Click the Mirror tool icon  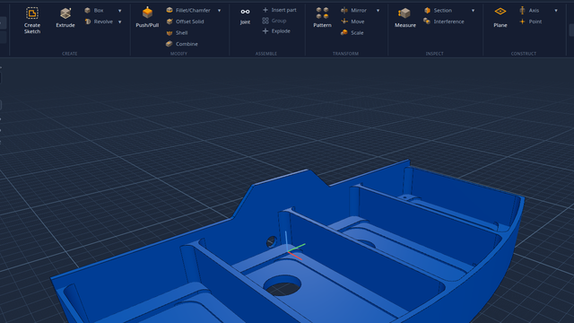click(x=344, y=10)
